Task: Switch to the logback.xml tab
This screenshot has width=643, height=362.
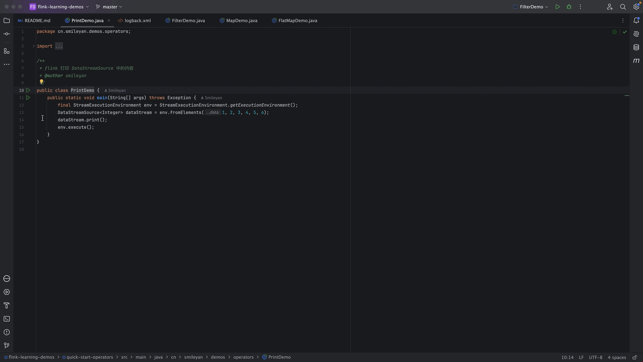Action: click(x=137, y=20)
